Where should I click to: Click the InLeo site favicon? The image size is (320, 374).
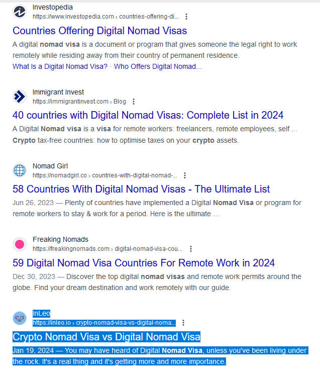(20, 318)
